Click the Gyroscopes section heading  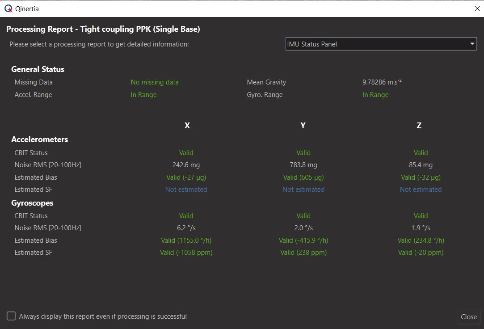point(32,203)
